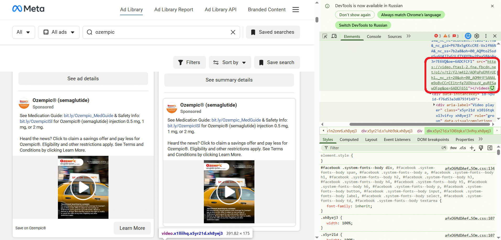Click Don't show again button
This screenshot has width=501, height=240.
point(355,15)
